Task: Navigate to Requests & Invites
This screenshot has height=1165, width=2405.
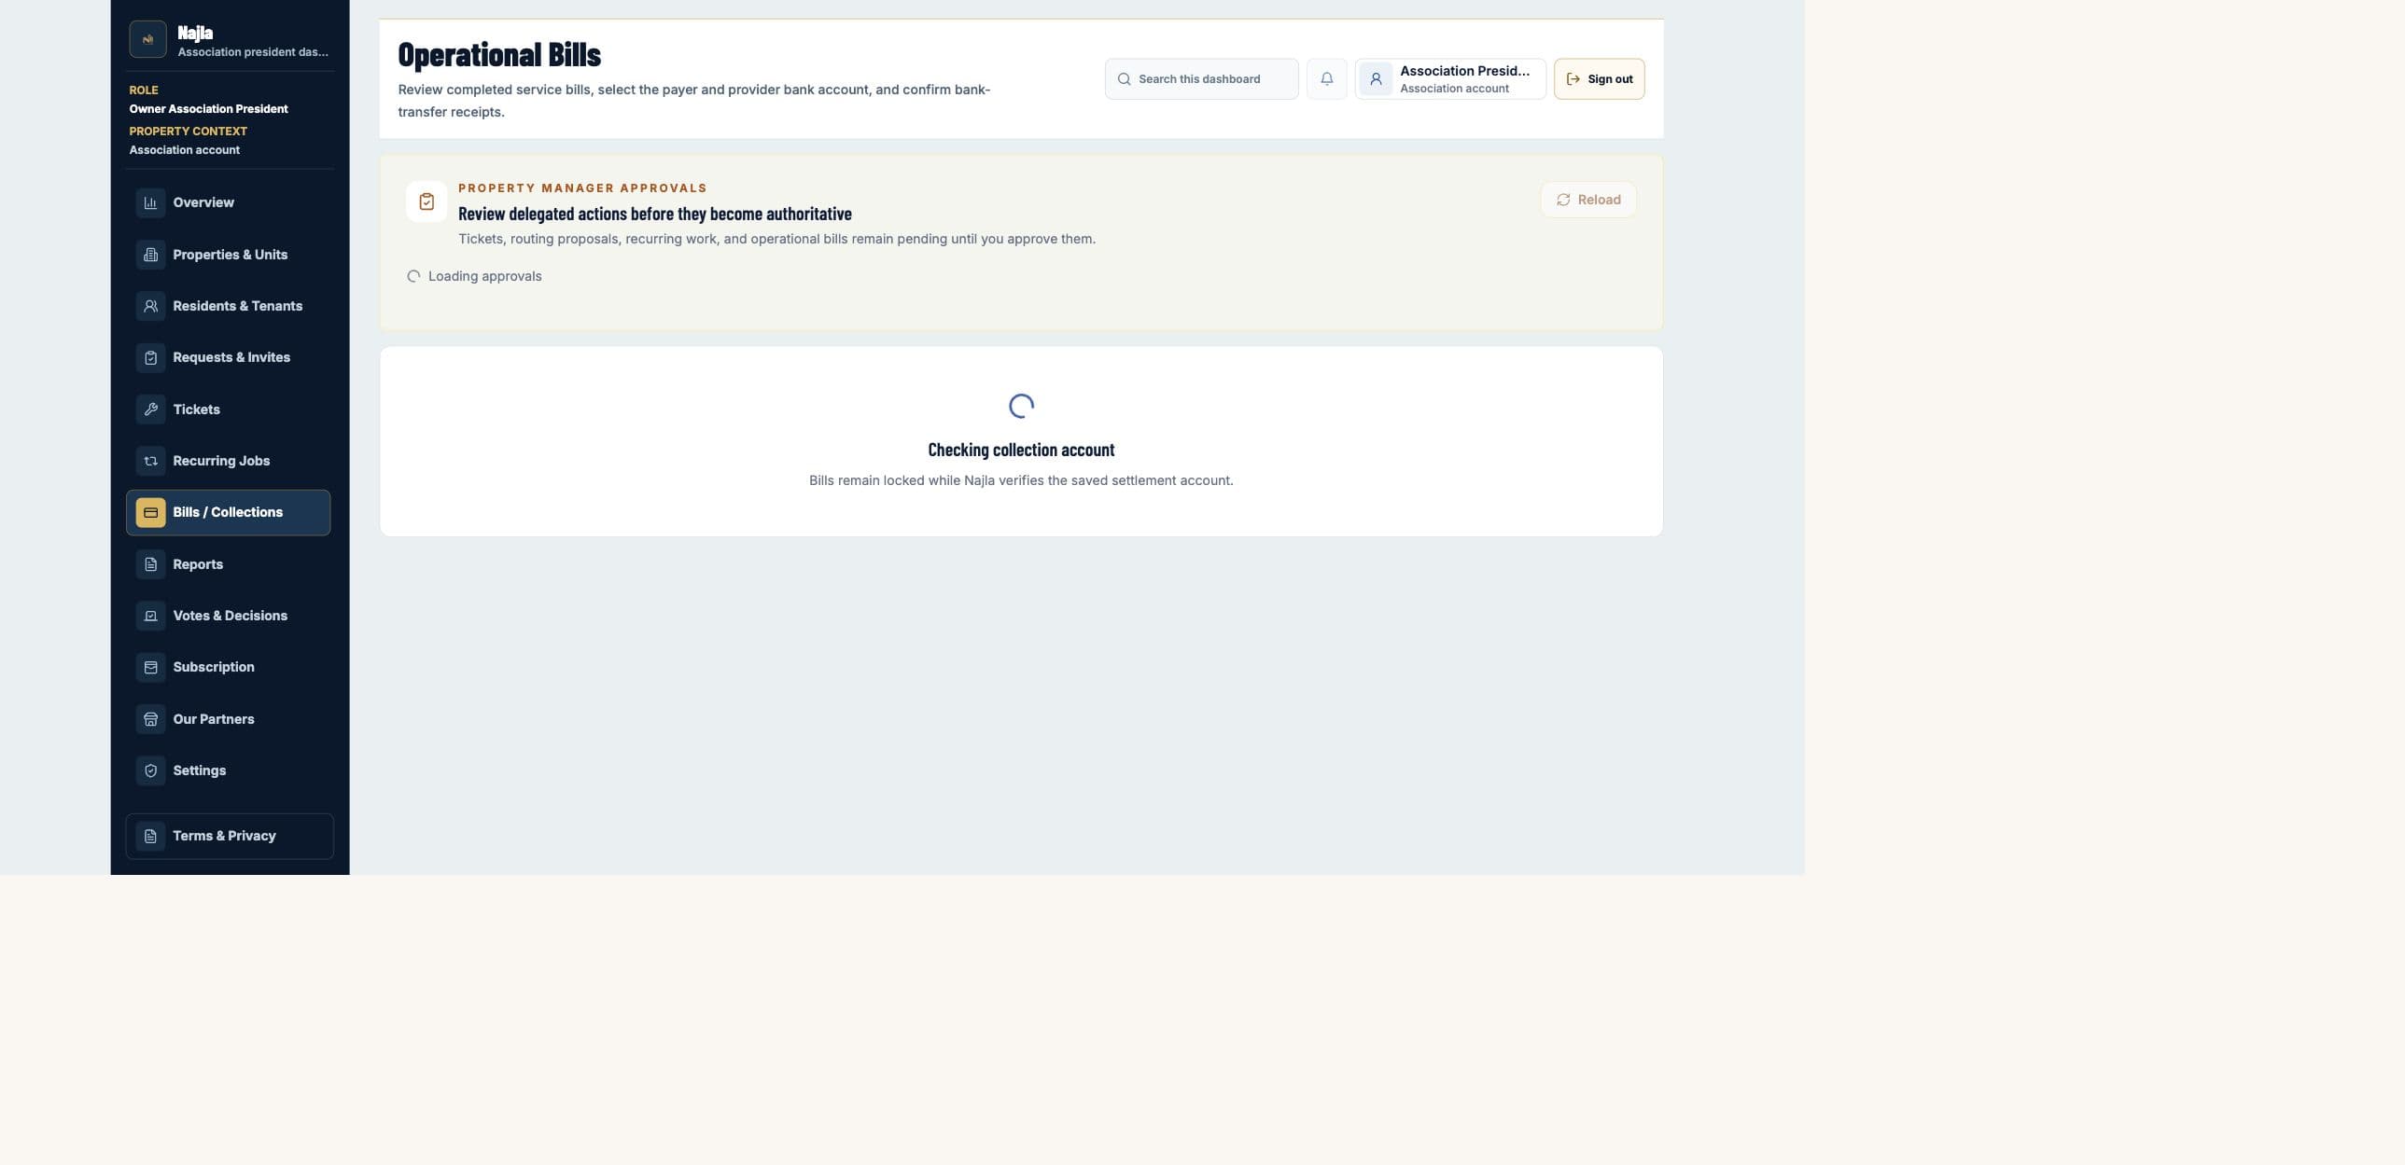Action: [x=229, y=357]
